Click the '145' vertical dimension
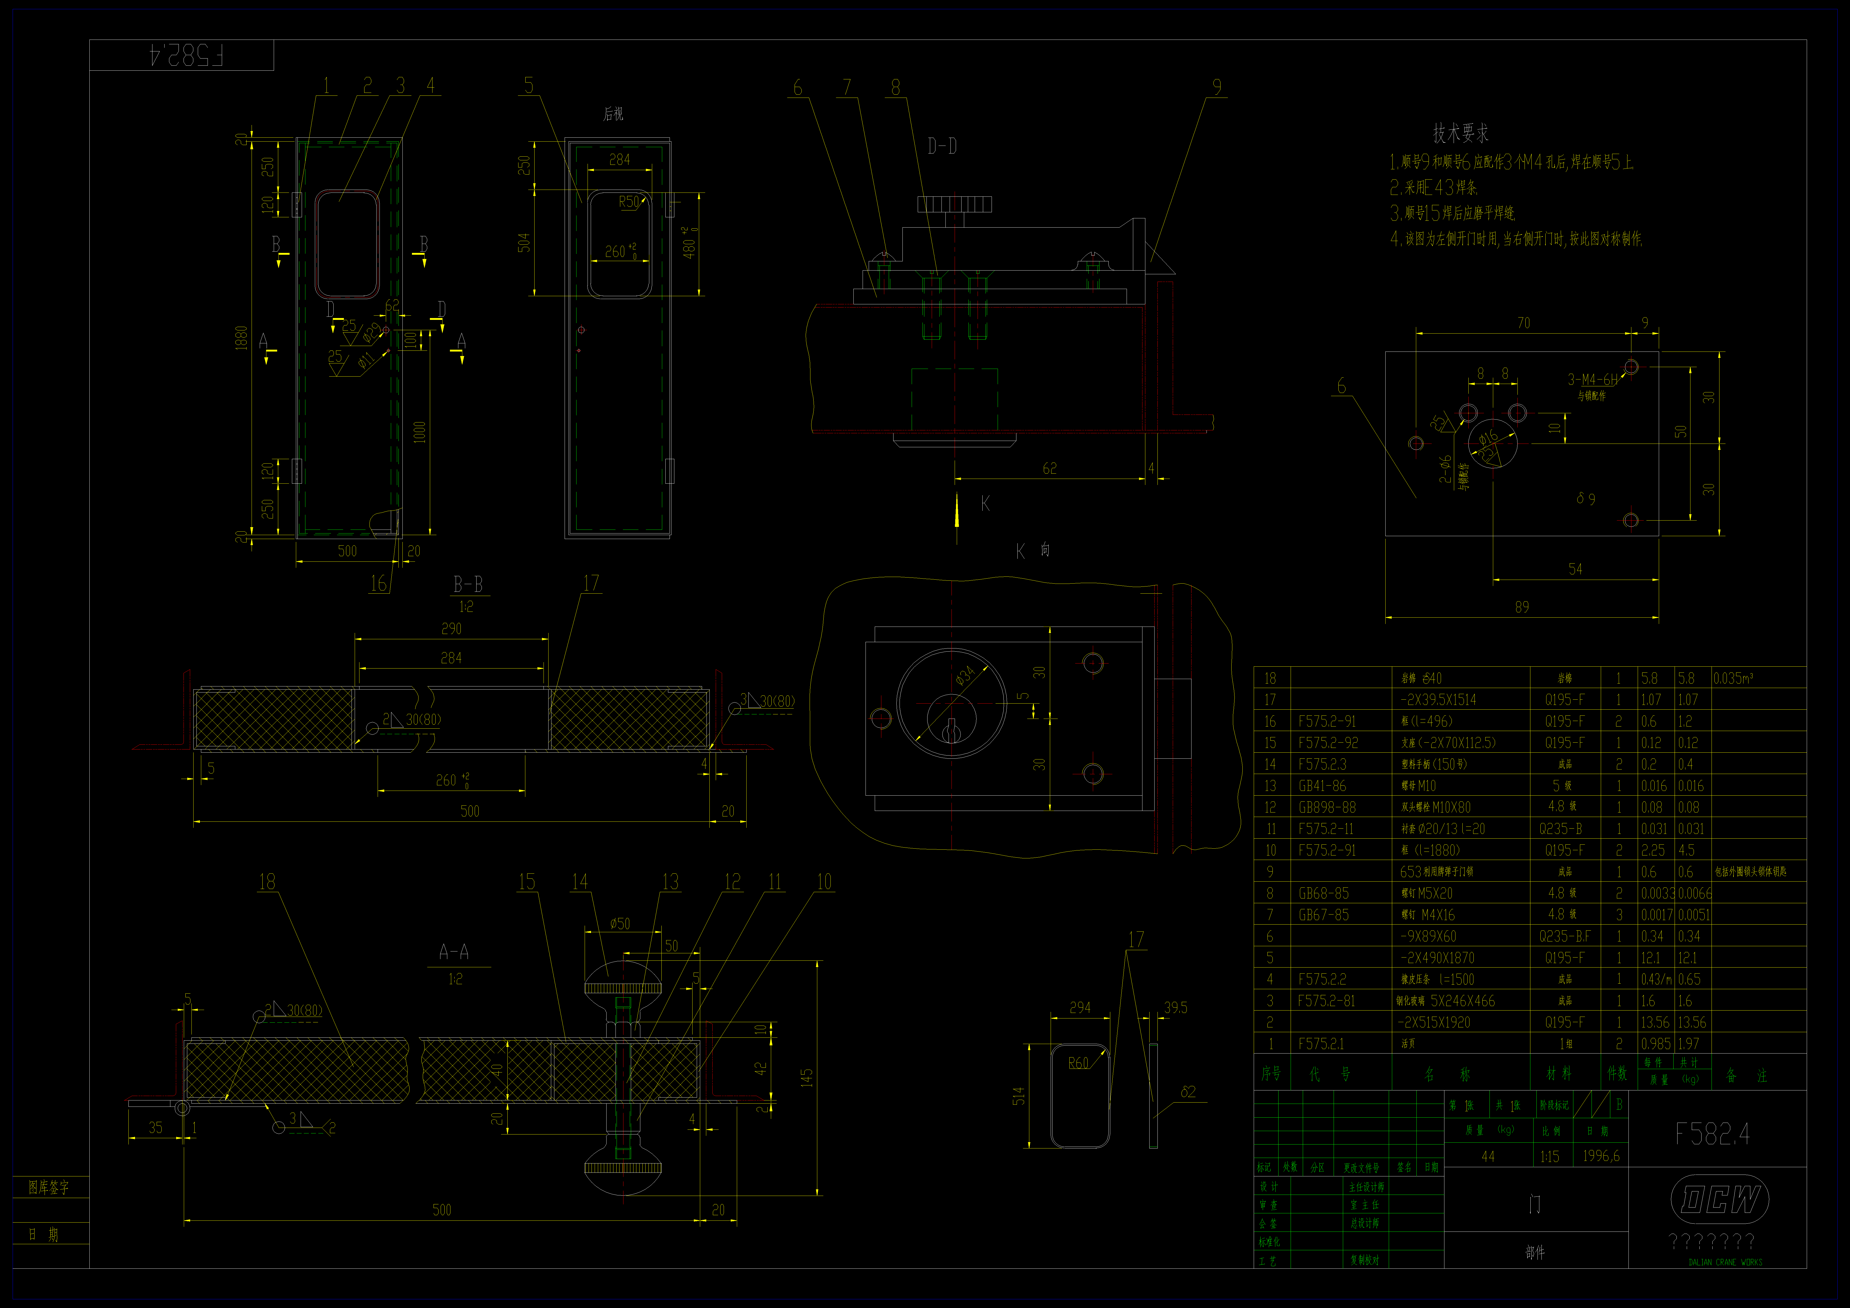Screen dimensions: 1850x1308 (x=806, y=1078)
